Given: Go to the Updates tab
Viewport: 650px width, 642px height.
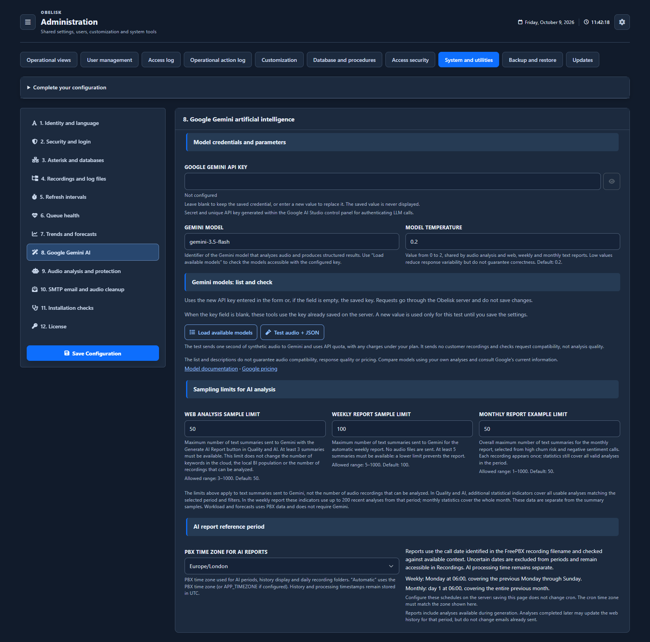Looking at the screenshot, I should coord(583,60).
